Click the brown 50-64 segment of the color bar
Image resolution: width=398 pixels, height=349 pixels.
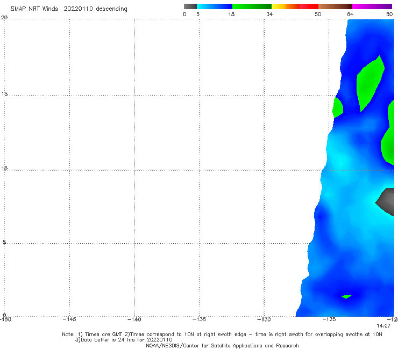click(335, 6)
